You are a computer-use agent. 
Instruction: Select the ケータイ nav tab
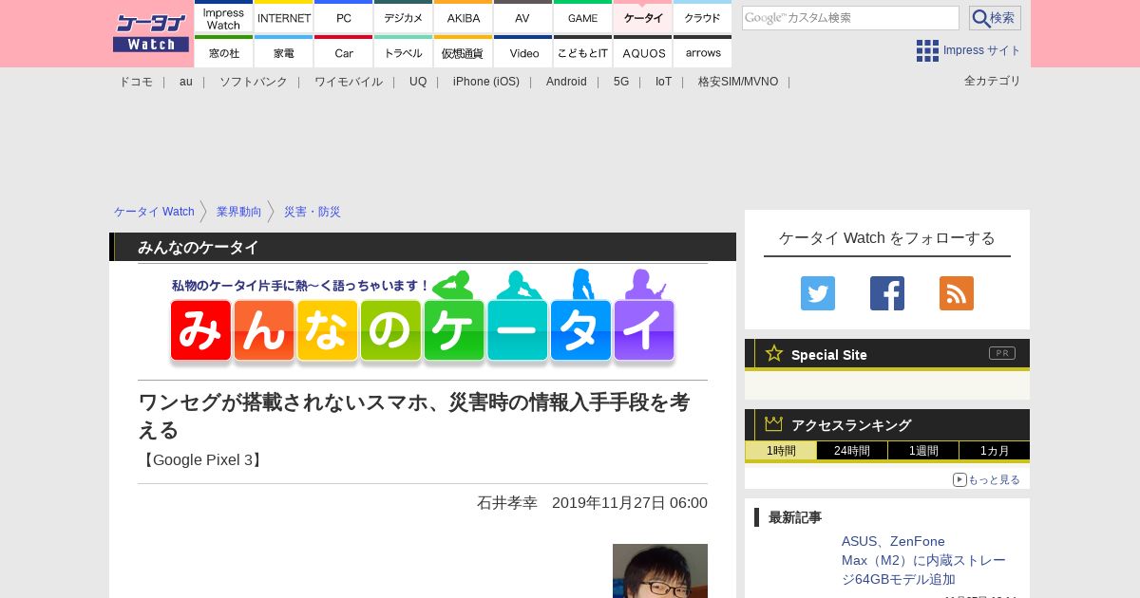coord(643,17)
